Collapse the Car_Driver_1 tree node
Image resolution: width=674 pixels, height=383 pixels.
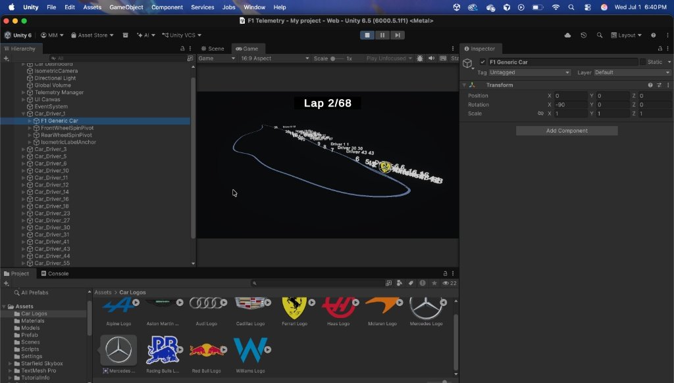[23, 114]
